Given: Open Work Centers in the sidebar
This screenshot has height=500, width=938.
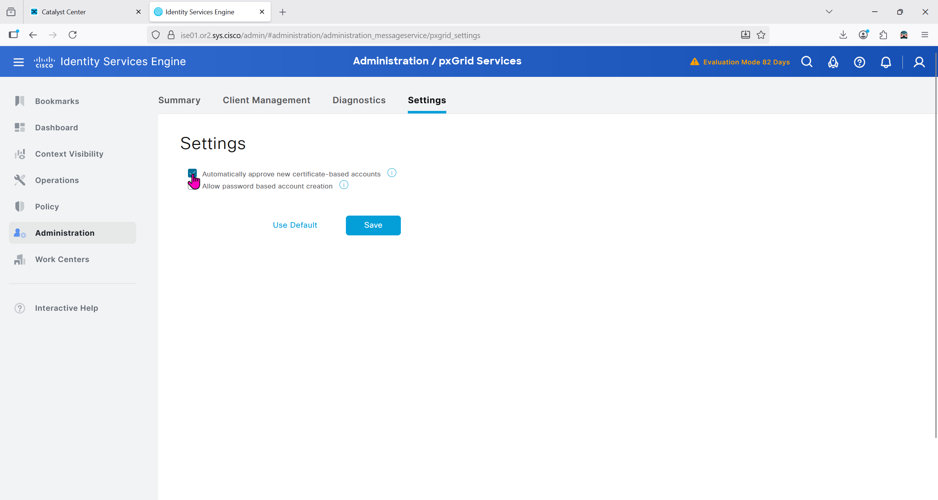Looking at the screenshot, I should point(62,260).
